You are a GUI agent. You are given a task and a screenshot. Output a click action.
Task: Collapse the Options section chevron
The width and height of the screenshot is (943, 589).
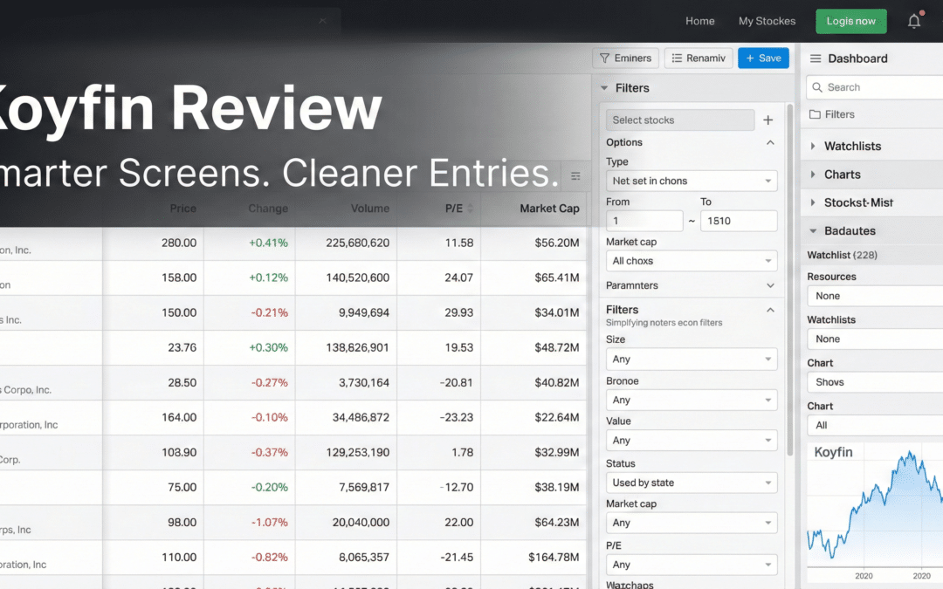tap(770, 142)
